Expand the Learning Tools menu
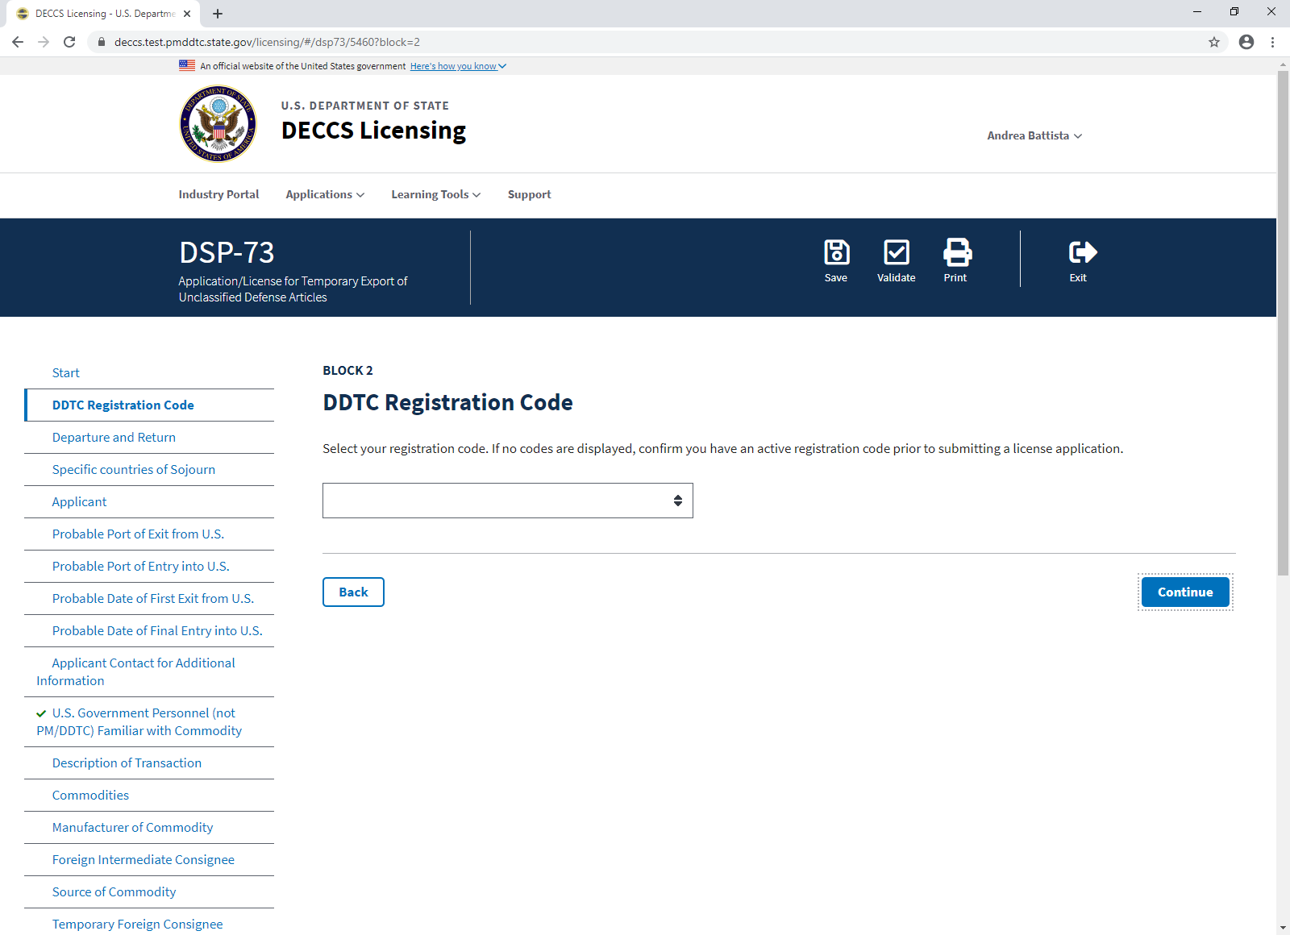 pos(436,194)
